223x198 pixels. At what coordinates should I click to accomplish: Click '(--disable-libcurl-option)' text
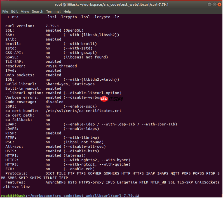click(92, 93)
